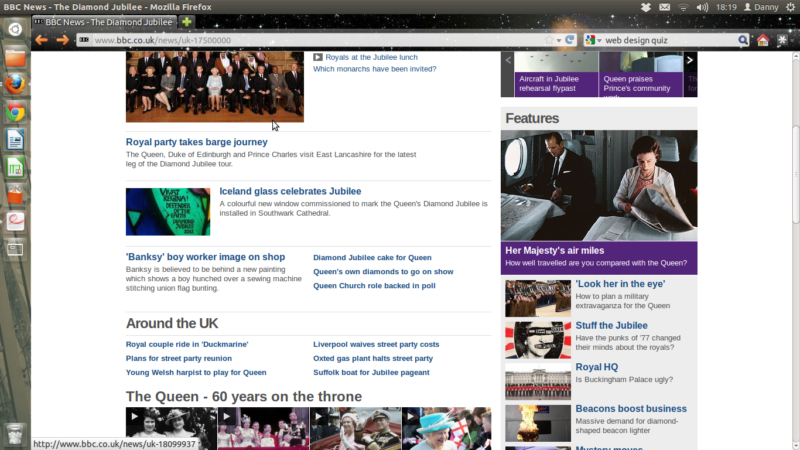
Task: Open the add-on icon right of home
Action: pos(782,40)
